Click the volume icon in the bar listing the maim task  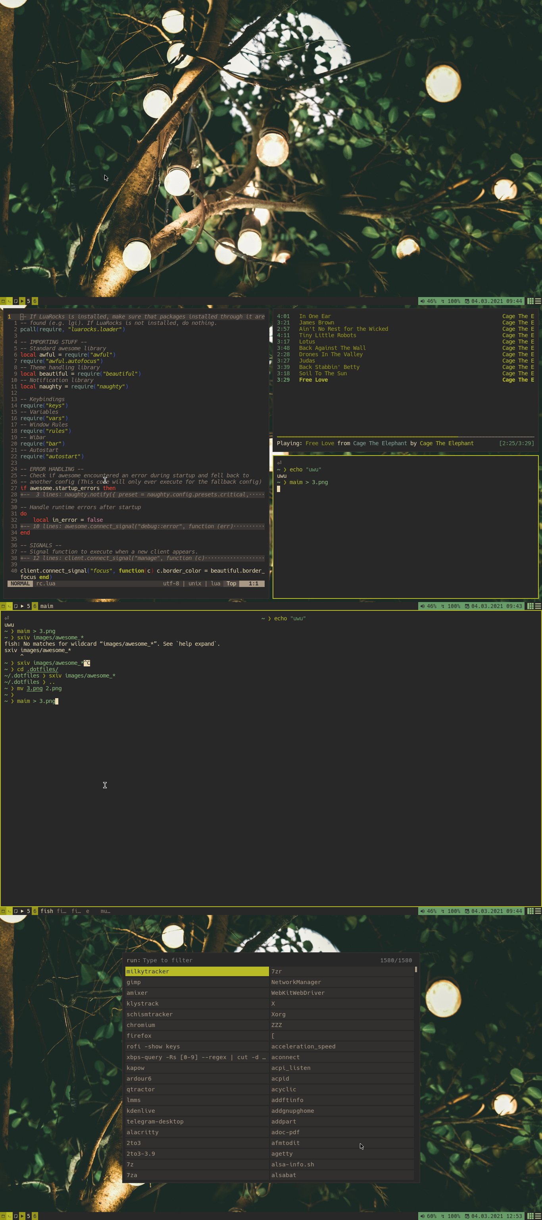[x=422, y=606]
